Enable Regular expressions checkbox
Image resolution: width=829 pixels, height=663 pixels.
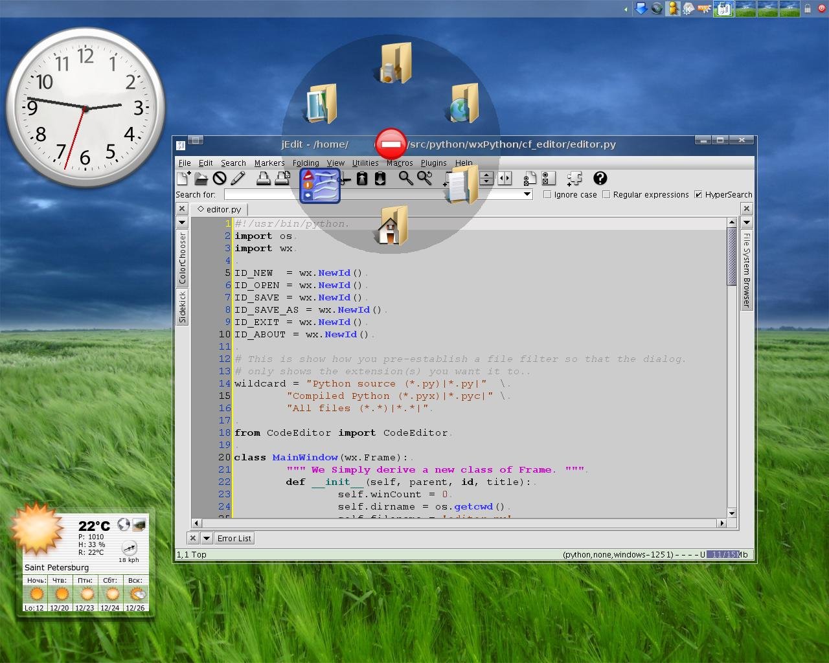click(606, 194)
